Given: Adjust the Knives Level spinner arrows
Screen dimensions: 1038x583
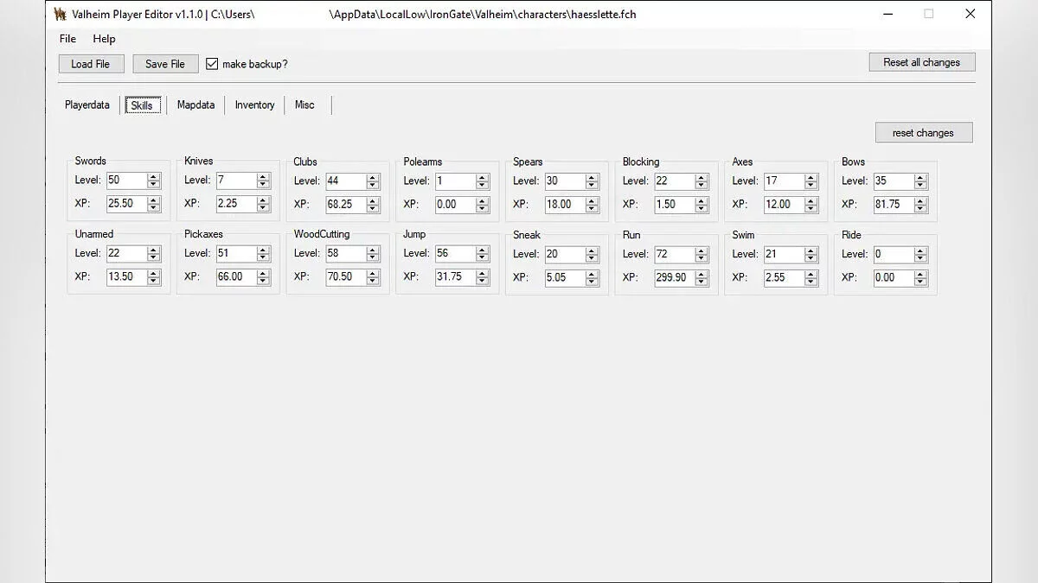Looking at the screenshot, I should click(x=263, y=181).
